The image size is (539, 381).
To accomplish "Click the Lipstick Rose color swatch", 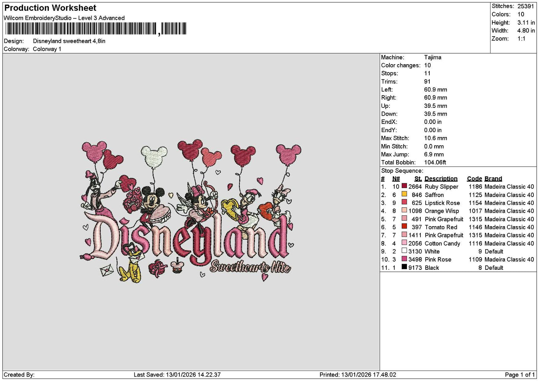I will 404,203.
